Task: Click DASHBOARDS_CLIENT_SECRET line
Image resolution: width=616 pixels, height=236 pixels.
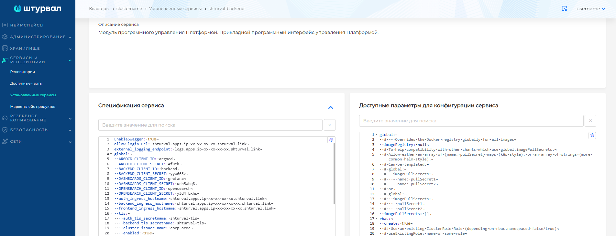Action: tap(156, 184)
